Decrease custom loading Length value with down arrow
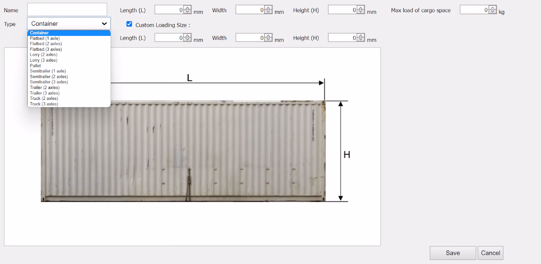This screenshot has width=541, height=264. coord(188,40)
